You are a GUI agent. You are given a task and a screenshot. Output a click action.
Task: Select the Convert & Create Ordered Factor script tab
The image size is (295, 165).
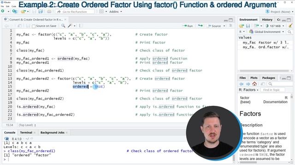36,19
